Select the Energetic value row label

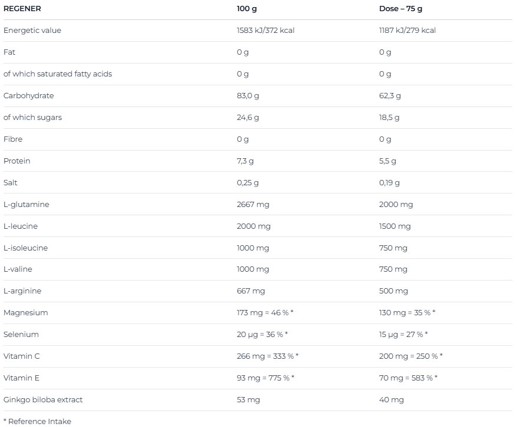32,31
